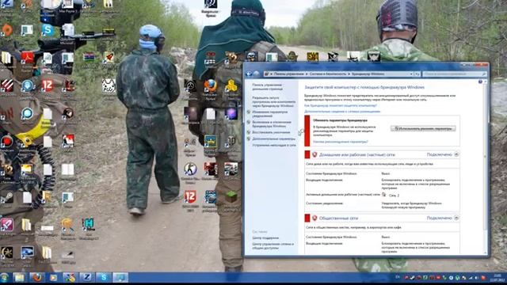Select the Control Panel taskbar button
507x285 pixels.
click(120, 278)
